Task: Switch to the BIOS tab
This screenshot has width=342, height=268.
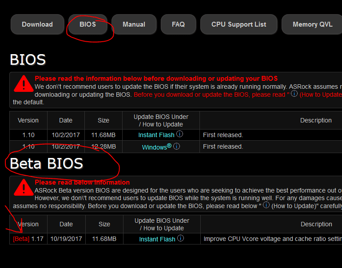Action: tap(87, 24)
